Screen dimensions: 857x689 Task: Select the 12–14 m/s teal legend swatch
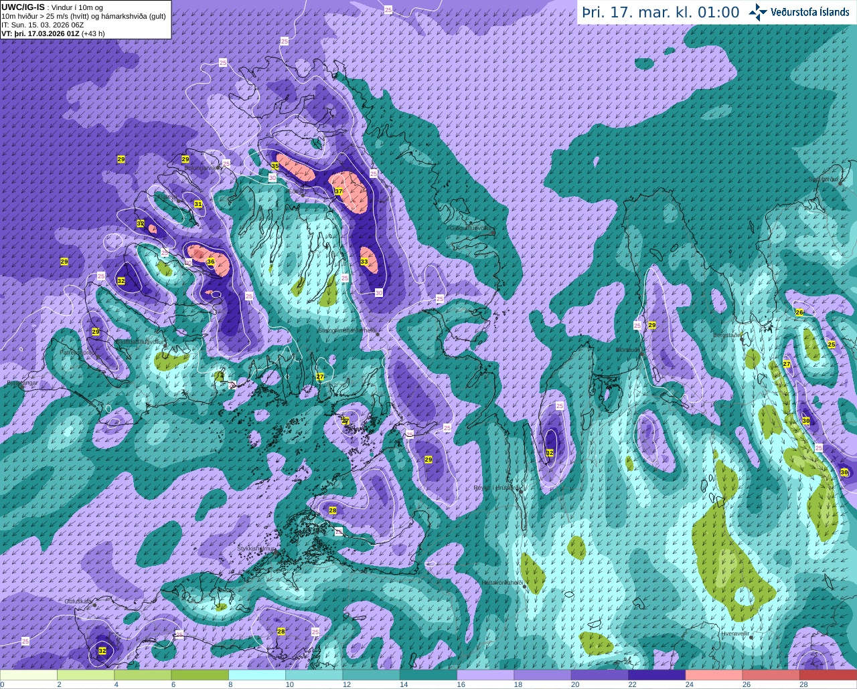click(372, 675)
